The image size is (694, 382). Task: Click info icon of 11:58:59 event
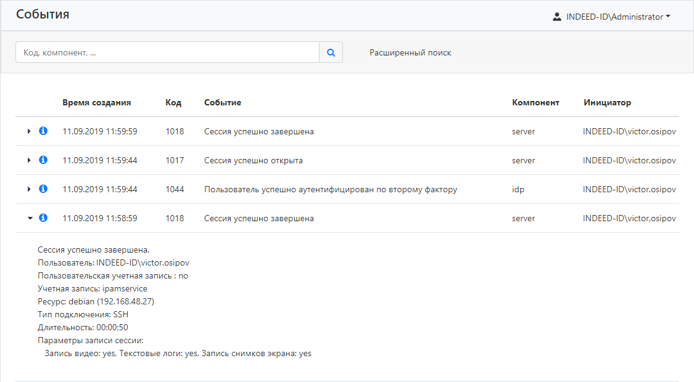[x=43, y=218]
